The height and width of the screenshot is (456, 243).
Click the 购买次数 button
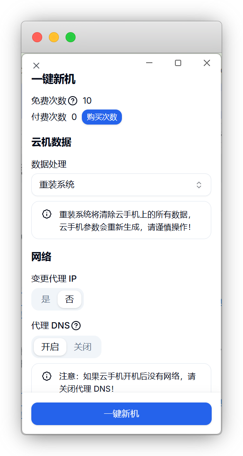pyautogui.click(x=102, y=117)
